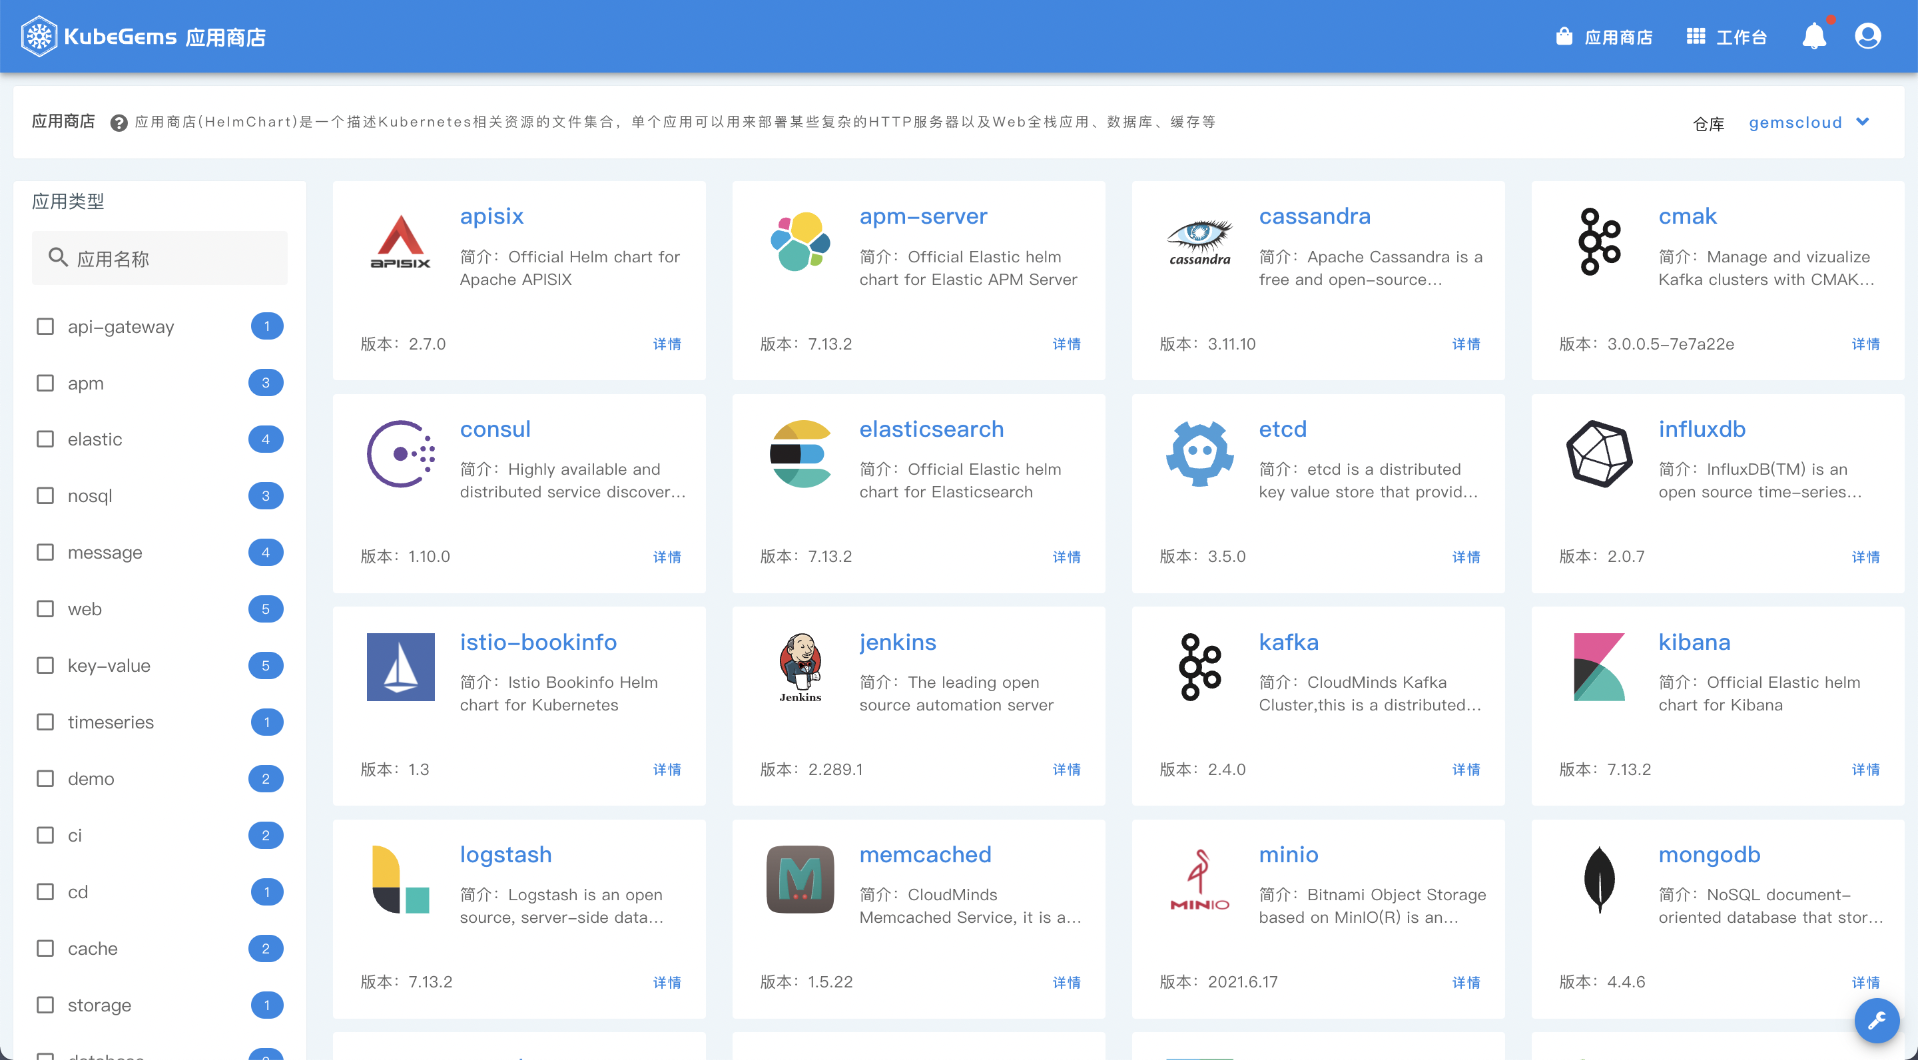
Task: Click the logstash logo icon
Action: click(x=400, y=879)
